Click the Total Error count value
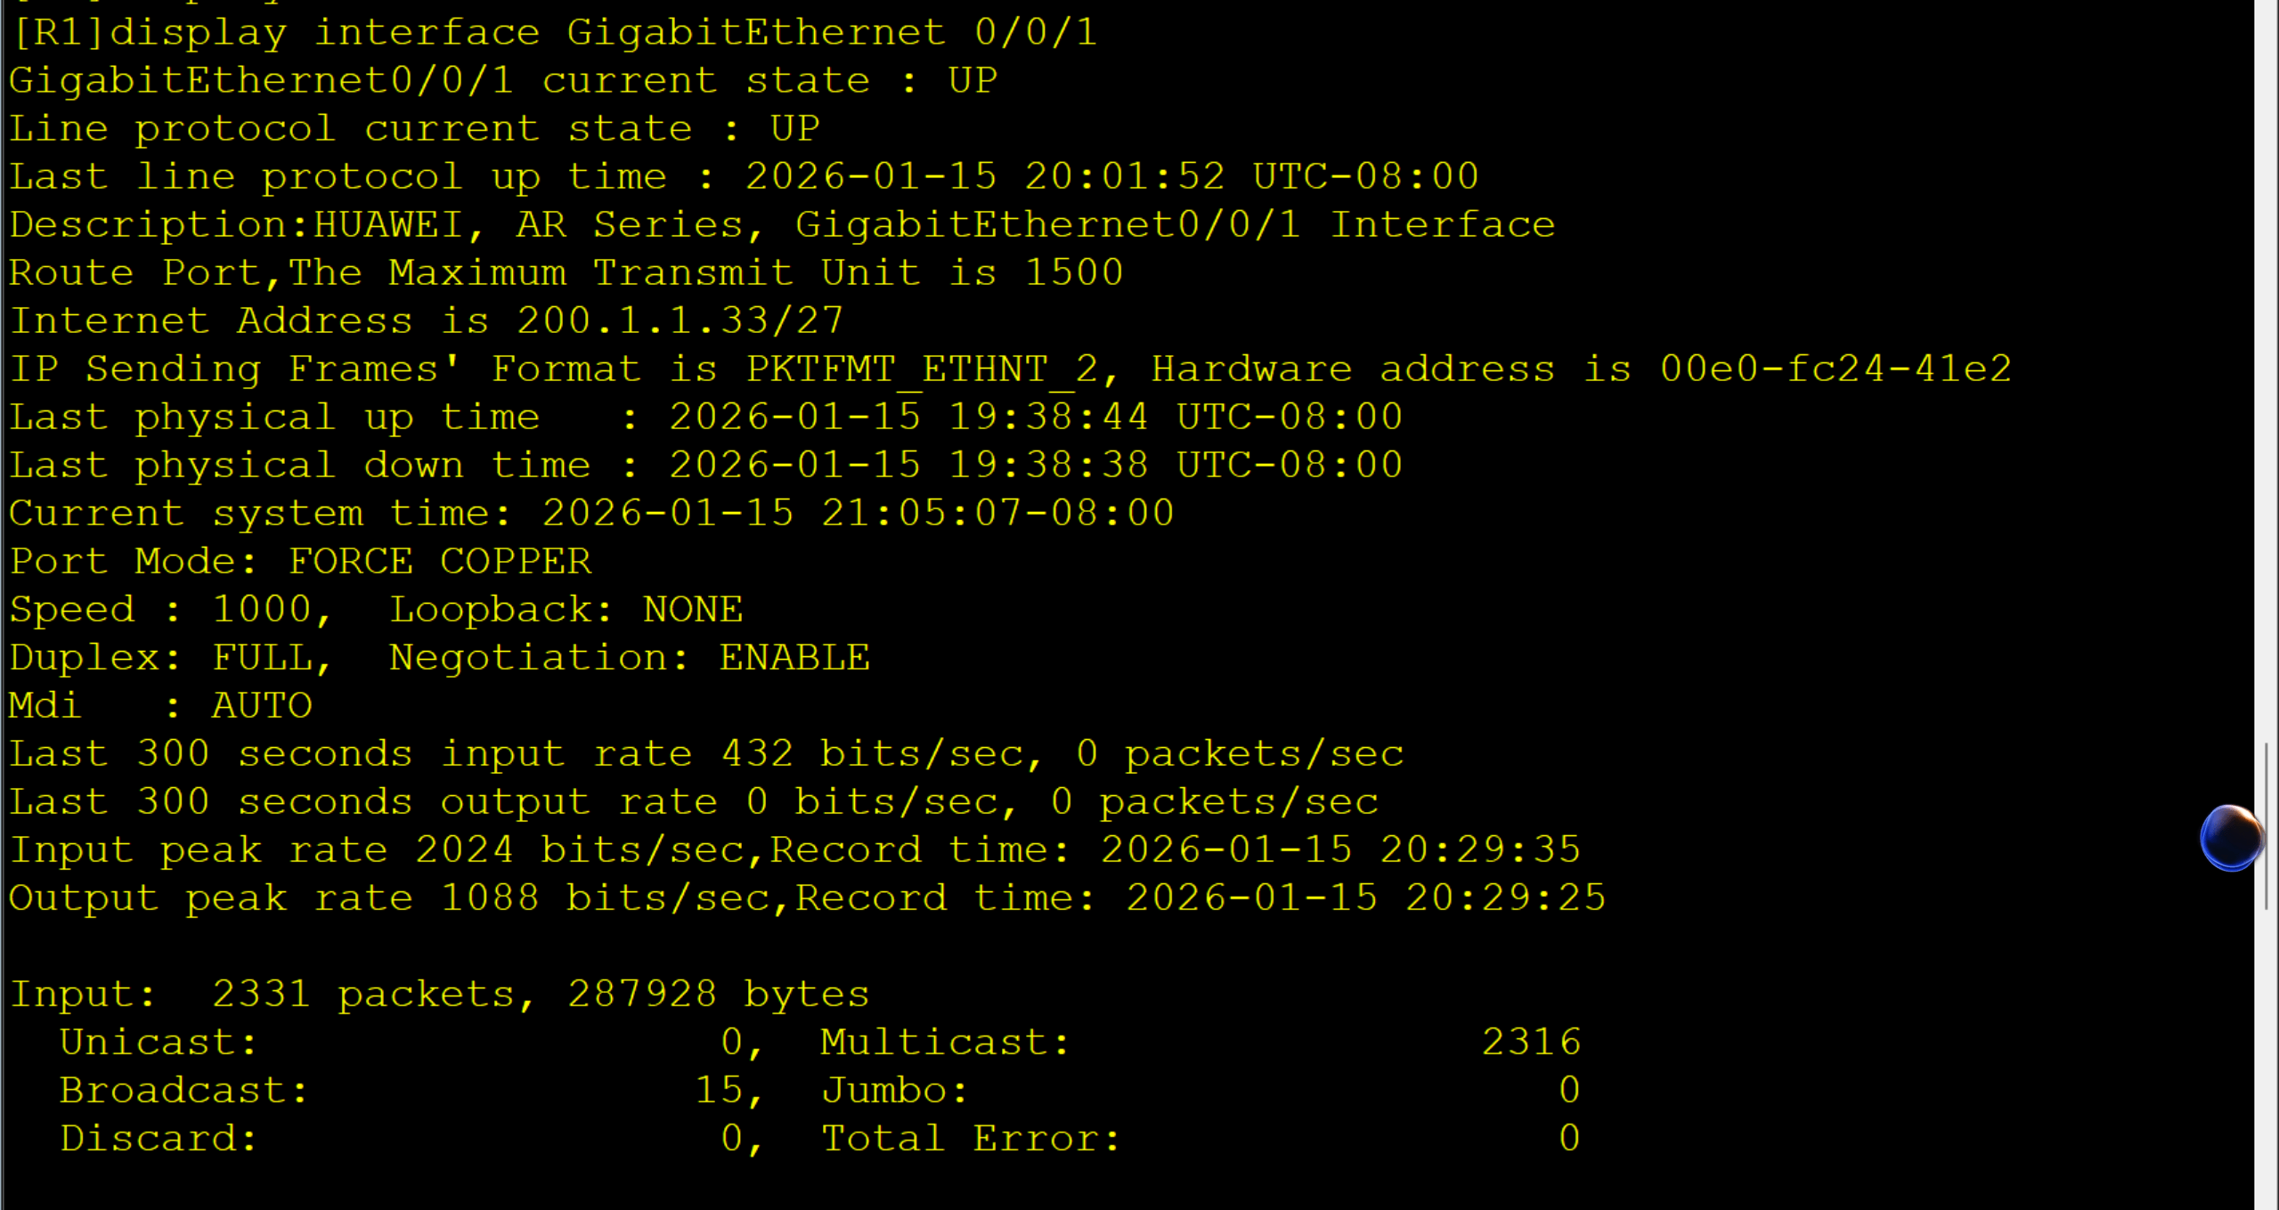The width and height of the screenshot is (2279, 1210). click(1569, 1138)
